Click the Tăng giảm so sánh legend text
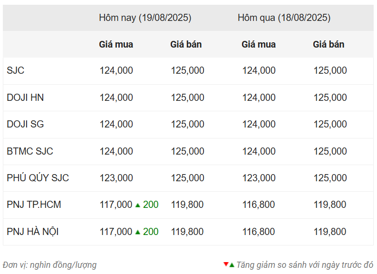The width and height of the screenshot is (377, 274). coord(305,265)
